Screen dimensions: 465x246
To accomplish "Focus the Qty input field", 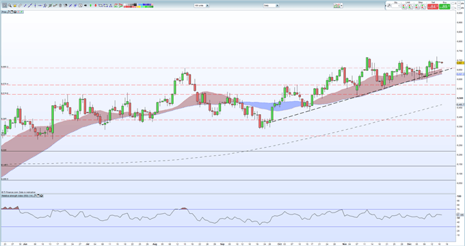I will click(396, 6).
